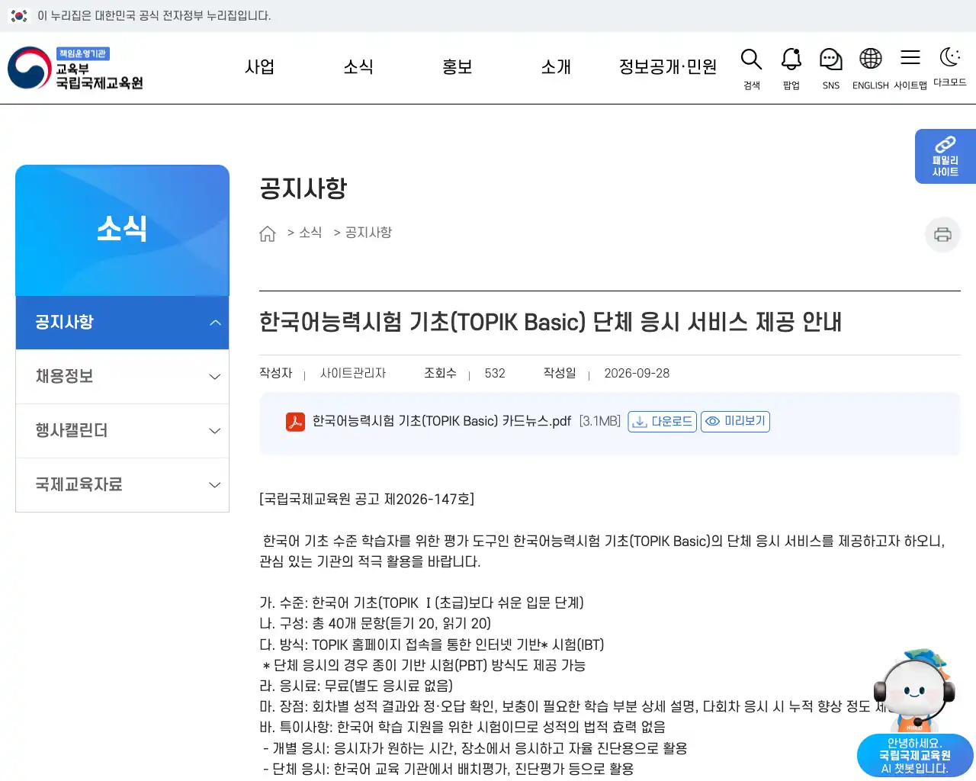This screenshot has height=781, width=976.
Task: Collapse the 공지사항 sidebar section
Action: (x=123, y=323)
